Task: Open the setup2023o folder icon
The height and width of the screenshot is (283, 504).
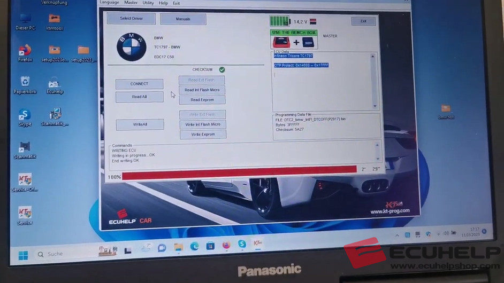Action: point(55,53)
